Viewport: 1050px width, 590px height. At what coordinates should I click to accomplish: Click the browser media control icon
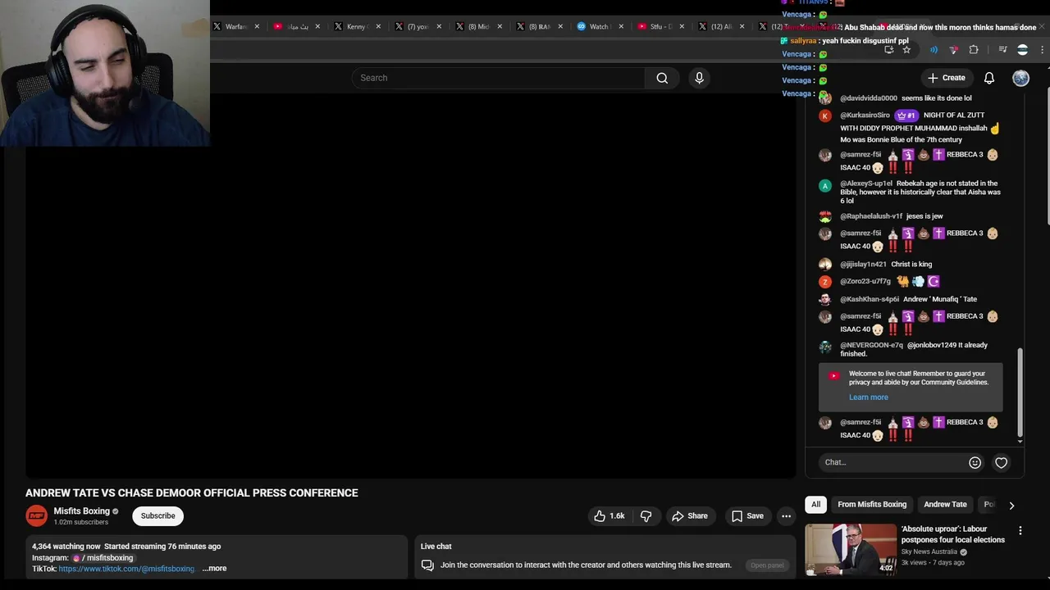(x=1002, y=50)
